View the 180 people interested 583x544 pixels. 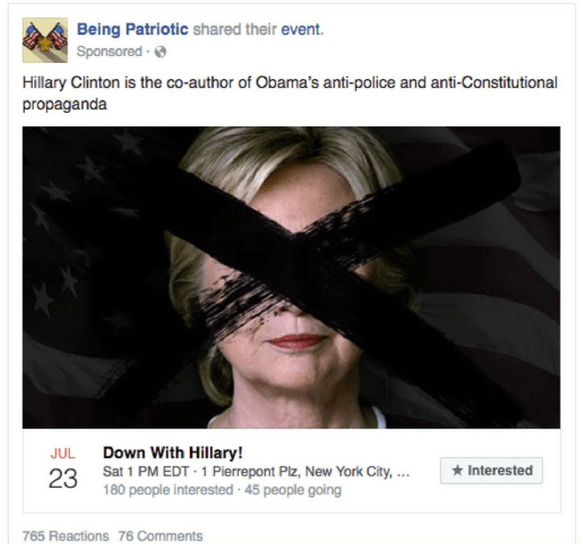(168, 490)
